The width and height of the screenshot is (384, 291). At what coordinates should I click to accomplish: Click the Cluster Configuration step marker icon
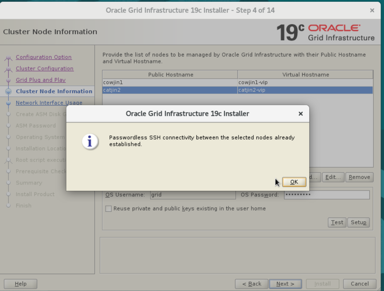[x=8, y=69]
